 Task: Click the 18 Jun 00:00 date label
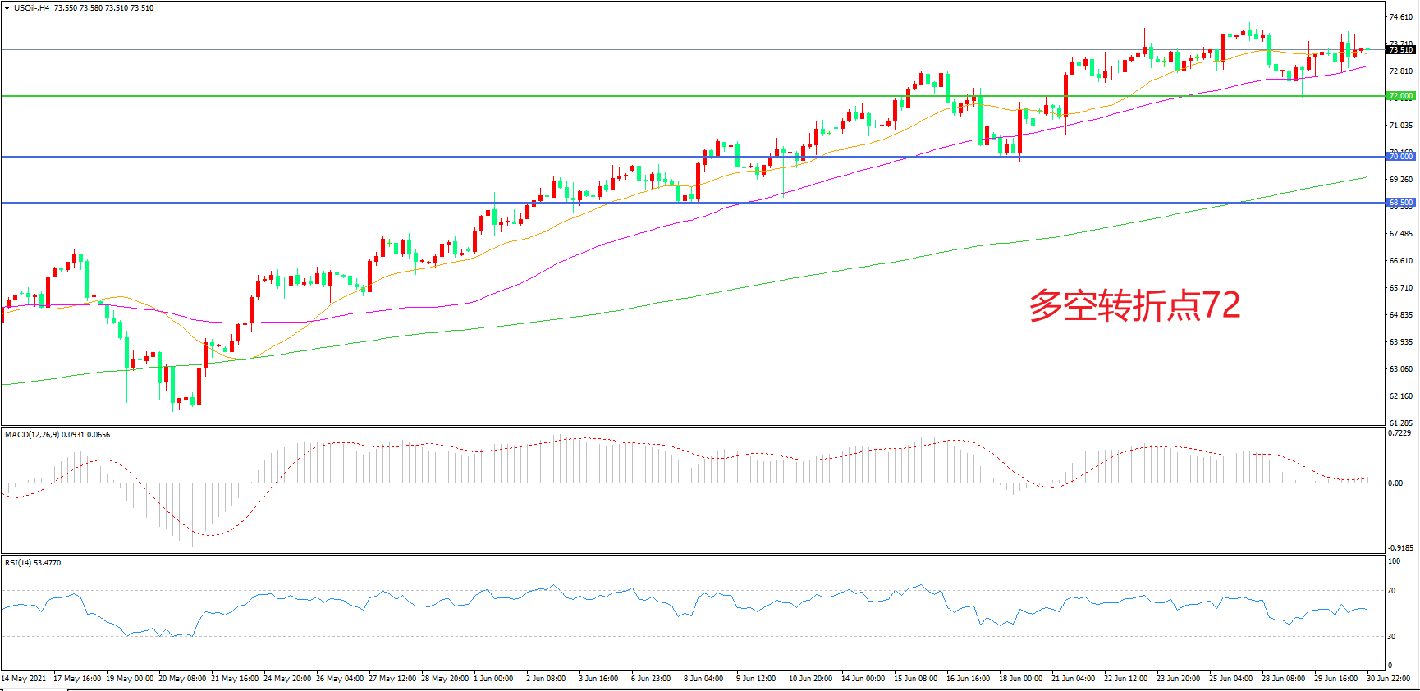point(1020,679)
